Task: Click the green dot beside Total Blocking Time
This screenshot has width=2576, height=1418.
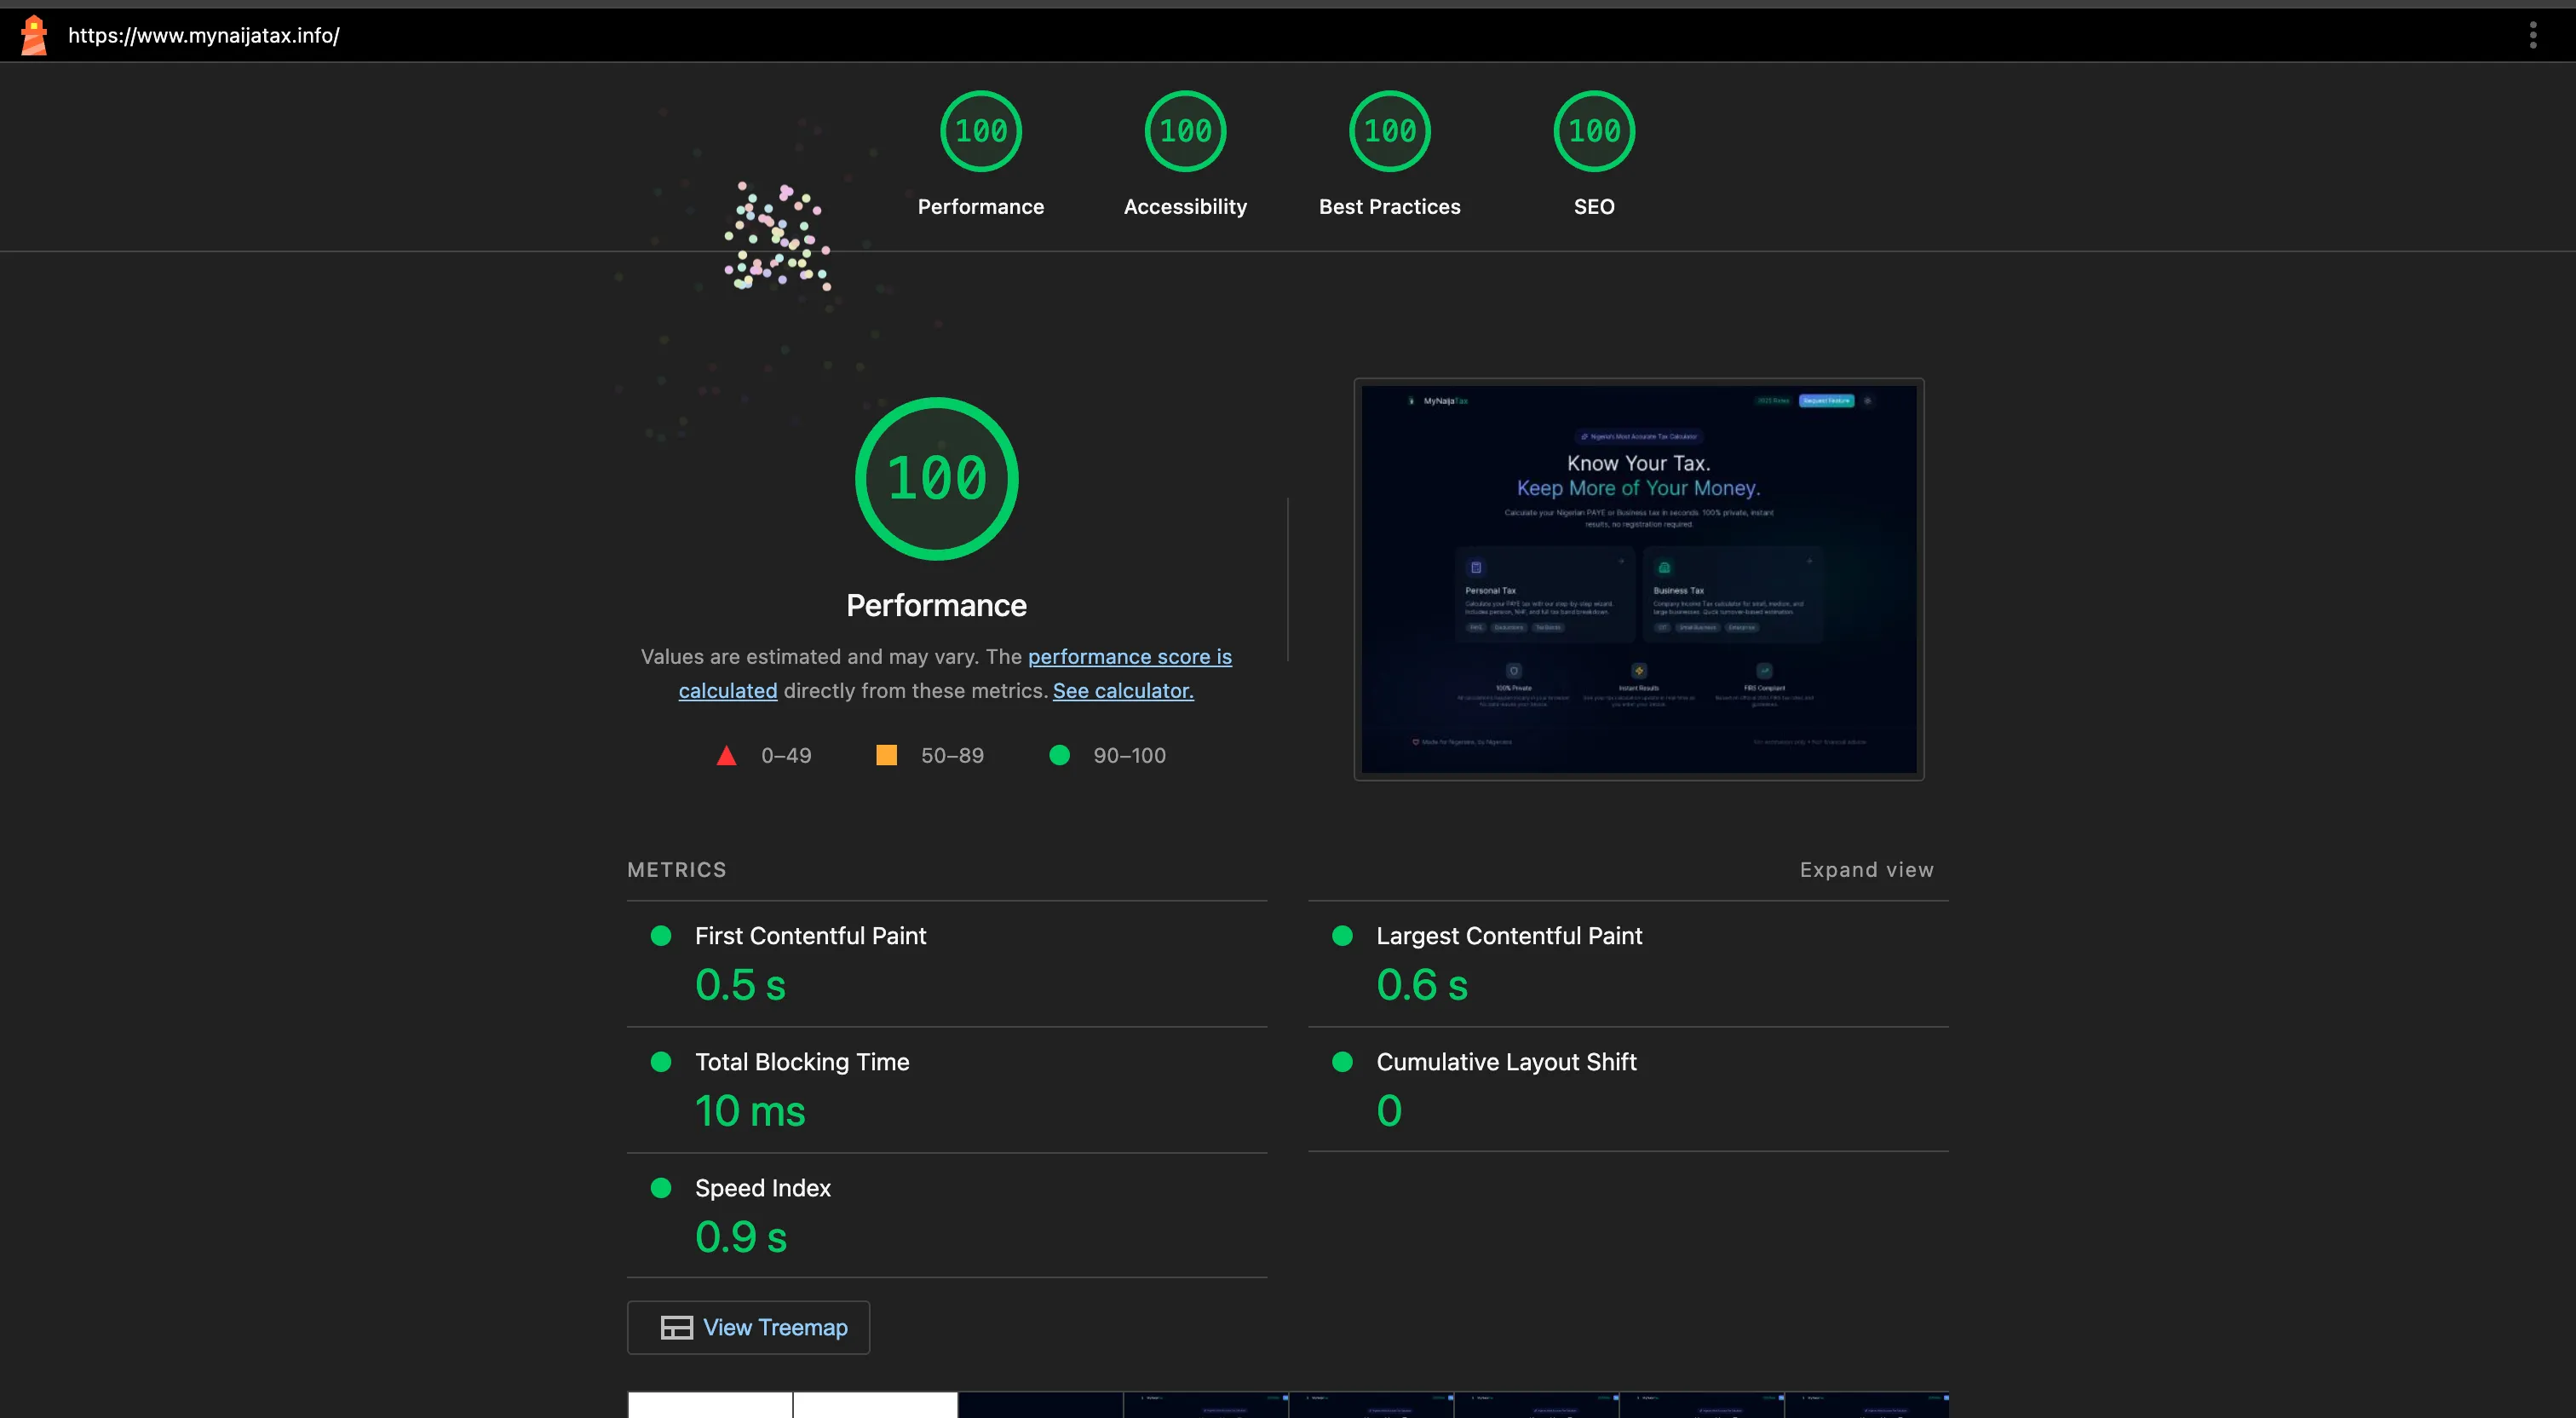Action: click(x=660, y=1062)
